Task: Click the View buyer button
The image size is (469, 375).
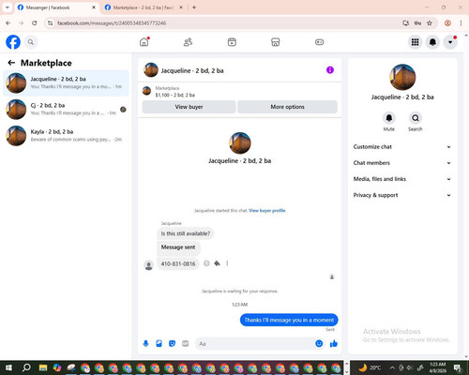Action: point(189,107)
